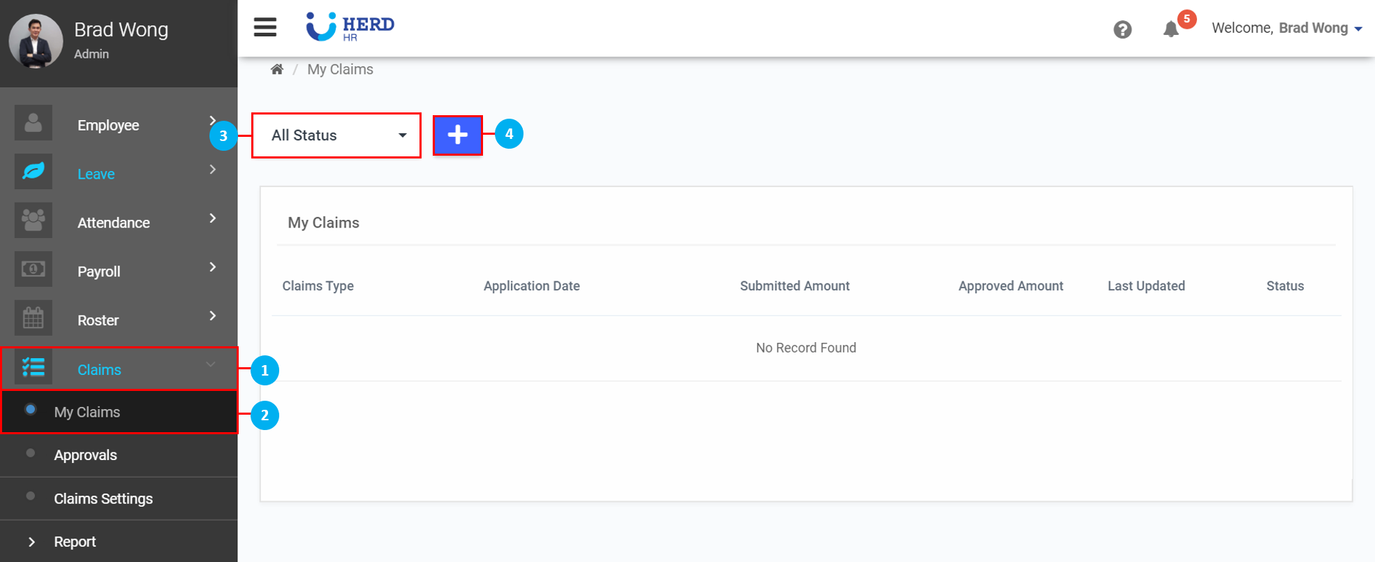Click the Roster calendar icon
Image resolution: width=1375 pixels, height=562 pixels.
pyautogui.click(x=34, y=318)
